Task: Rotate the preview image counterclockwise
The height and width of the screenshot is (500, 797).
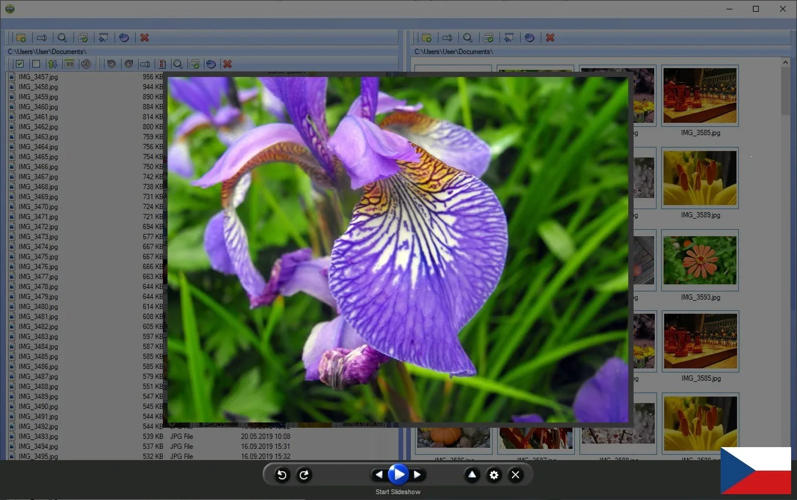Action: tap(282, 475)
